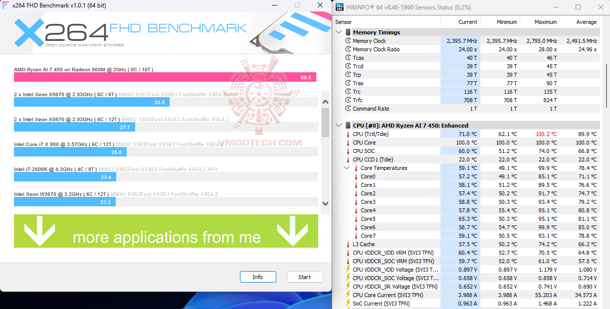Click the thermometer icon beside L3 Cache

[348, 244]
